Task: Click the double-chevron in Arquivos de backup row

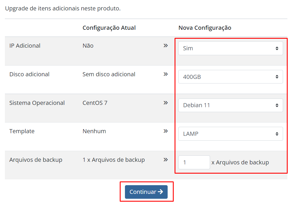Action: (x=166, y=160)
